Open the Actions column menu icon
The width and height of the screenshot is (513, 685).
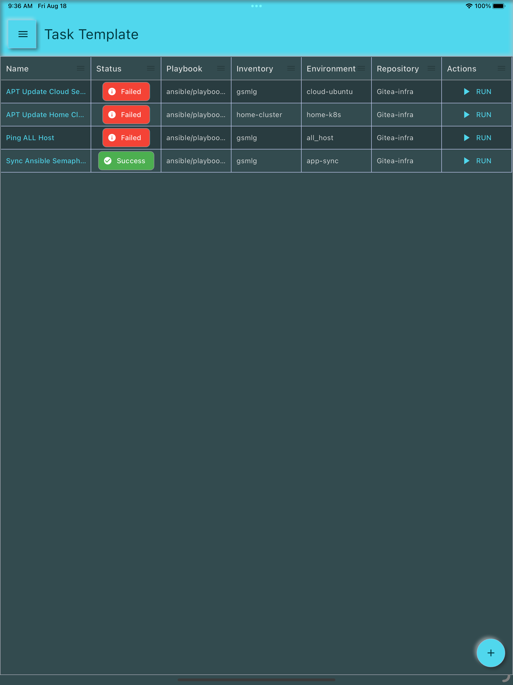coord(501,68)
